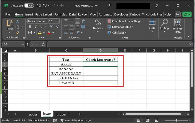This screenshot has height=123, width=195.
Task: Add a new sheet with plus icon
Action: [x=80, y=114]
